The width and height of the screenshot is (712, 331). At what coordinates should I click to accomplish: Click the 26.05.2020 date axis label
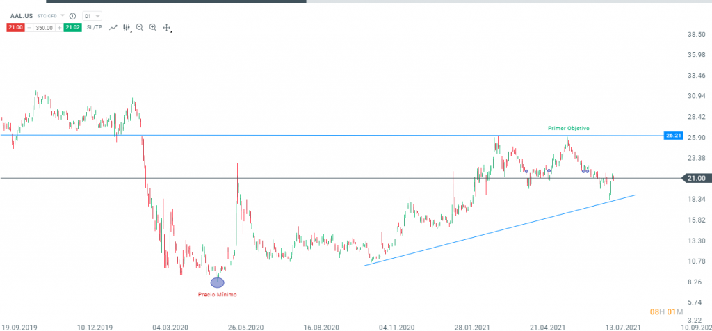(x=245, y=327)
